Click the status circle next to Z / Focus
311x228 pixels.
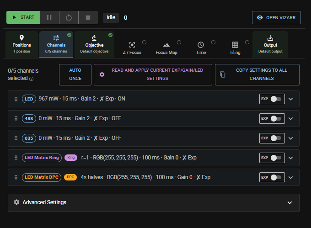(145, 42)
